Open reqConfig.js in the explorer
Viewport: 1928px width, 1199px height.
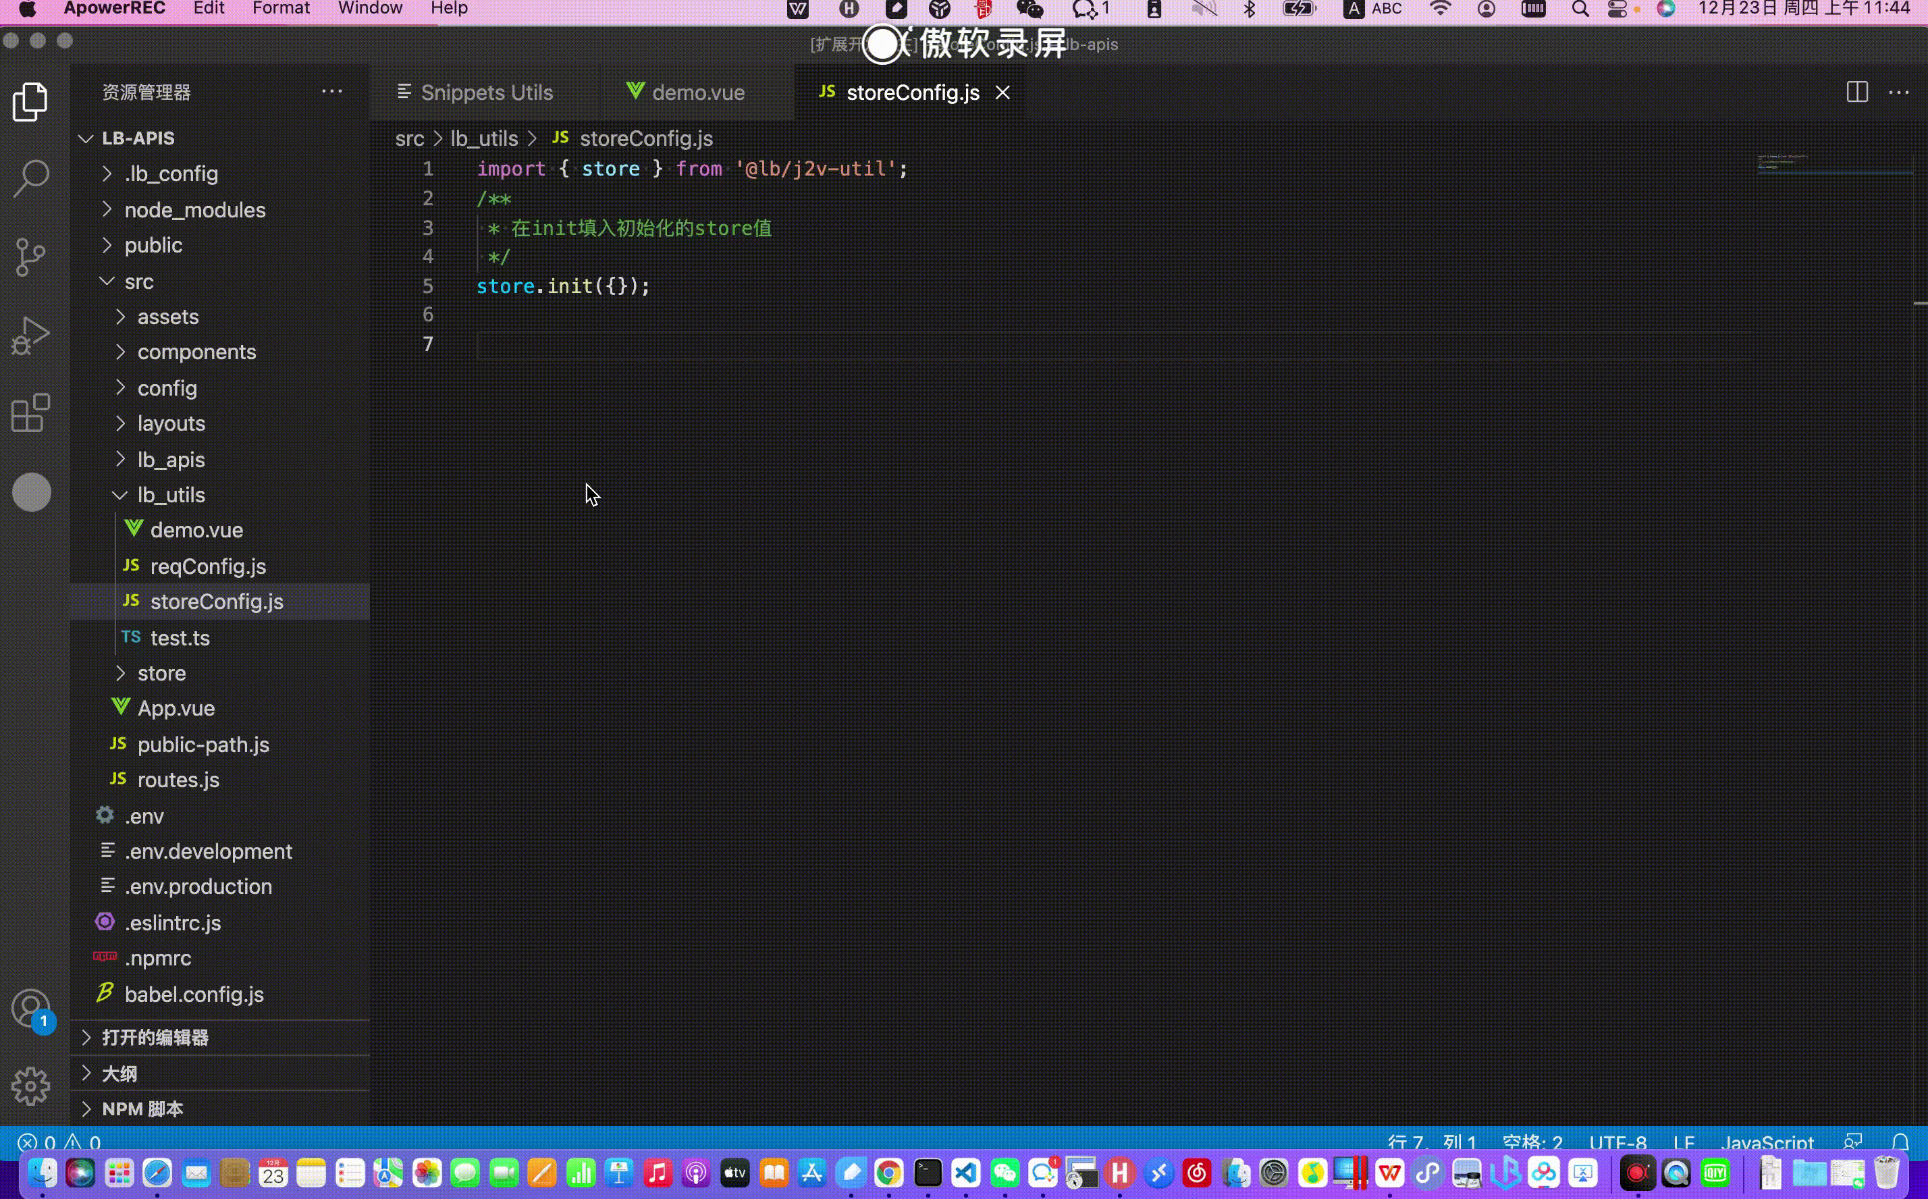208,566
